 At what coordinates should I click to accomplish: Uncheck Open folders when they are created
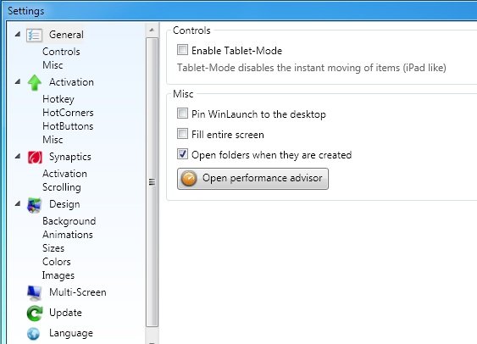pos(182,154)
